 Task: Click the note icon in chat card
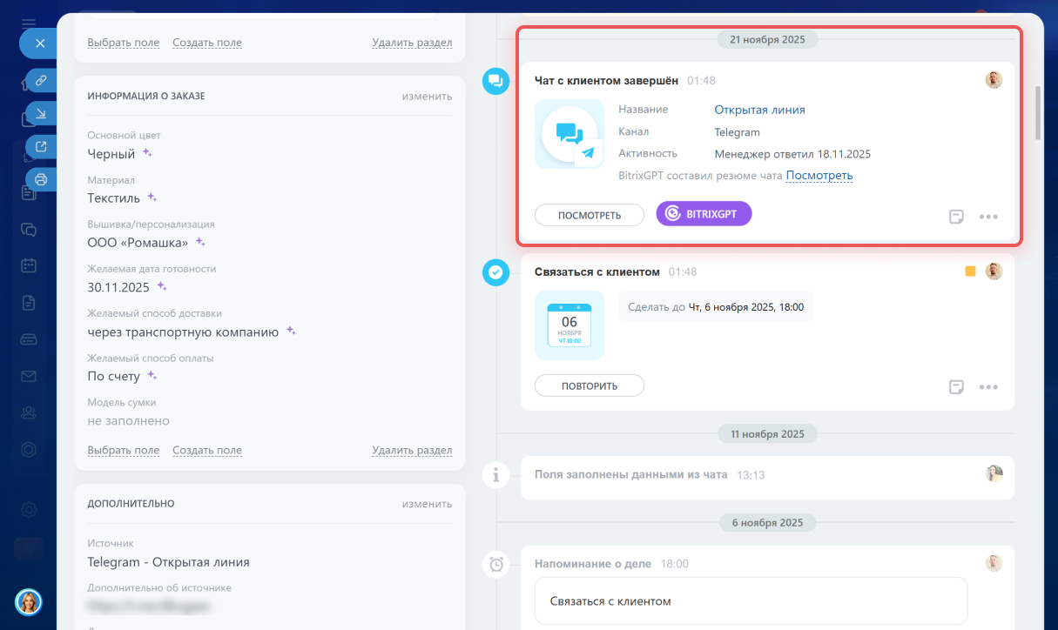point(956,217)
